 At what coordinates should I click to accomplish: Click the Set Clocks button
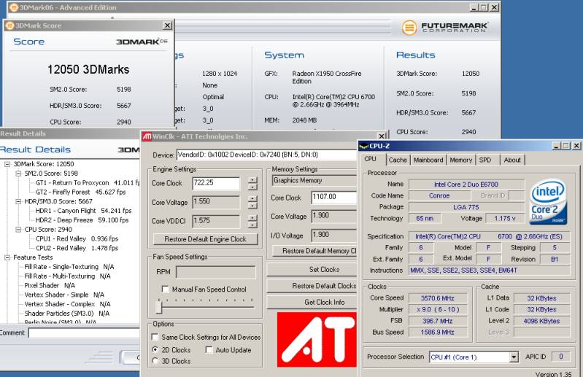click(x=312, y=270)
